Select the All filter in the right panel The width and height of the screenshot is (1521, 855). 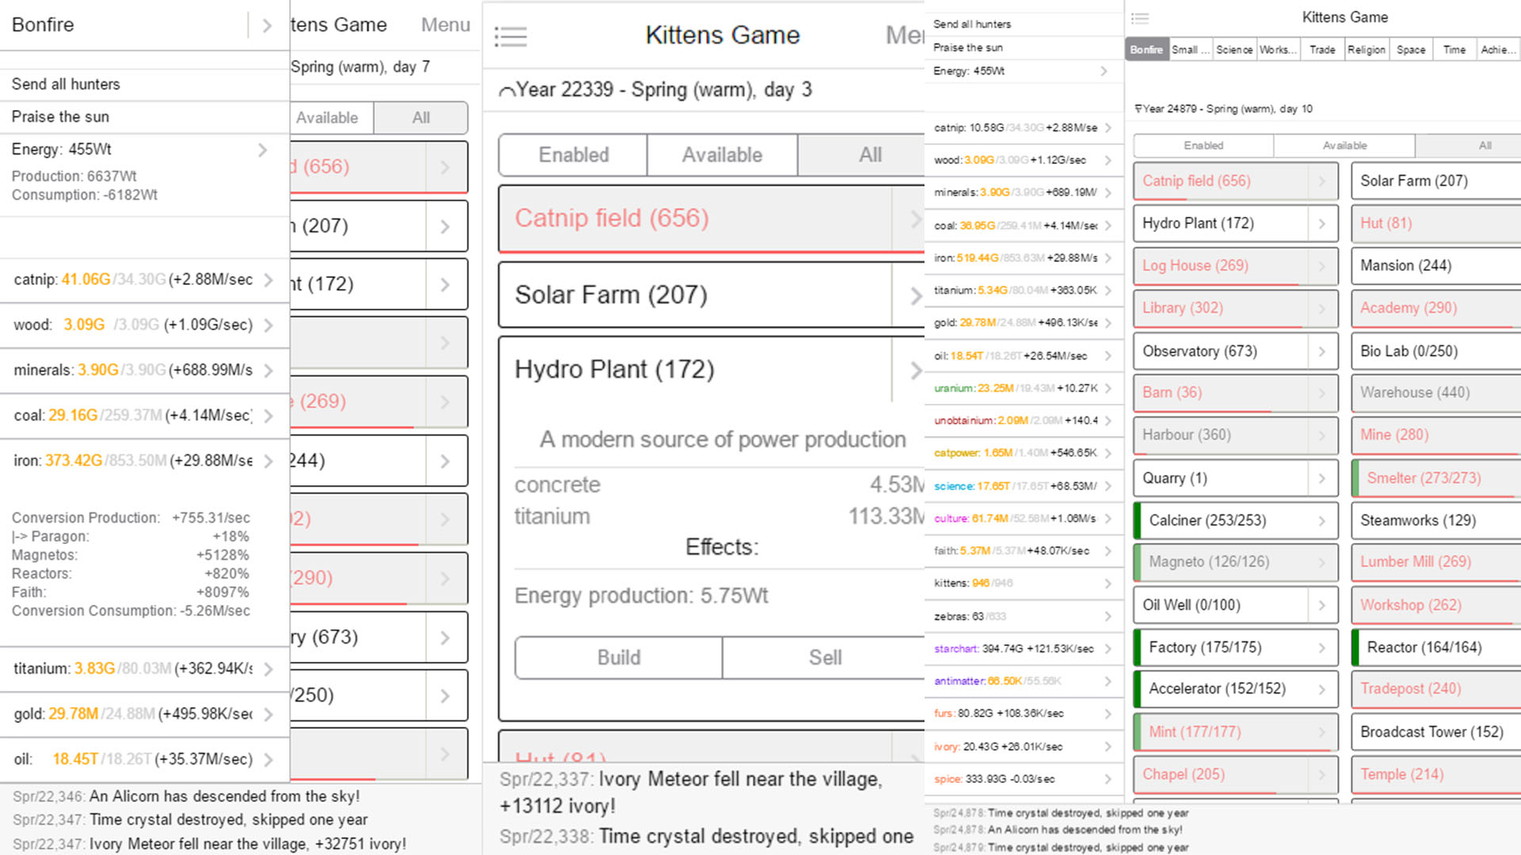pyautogui.click(x=1469, y=146)
